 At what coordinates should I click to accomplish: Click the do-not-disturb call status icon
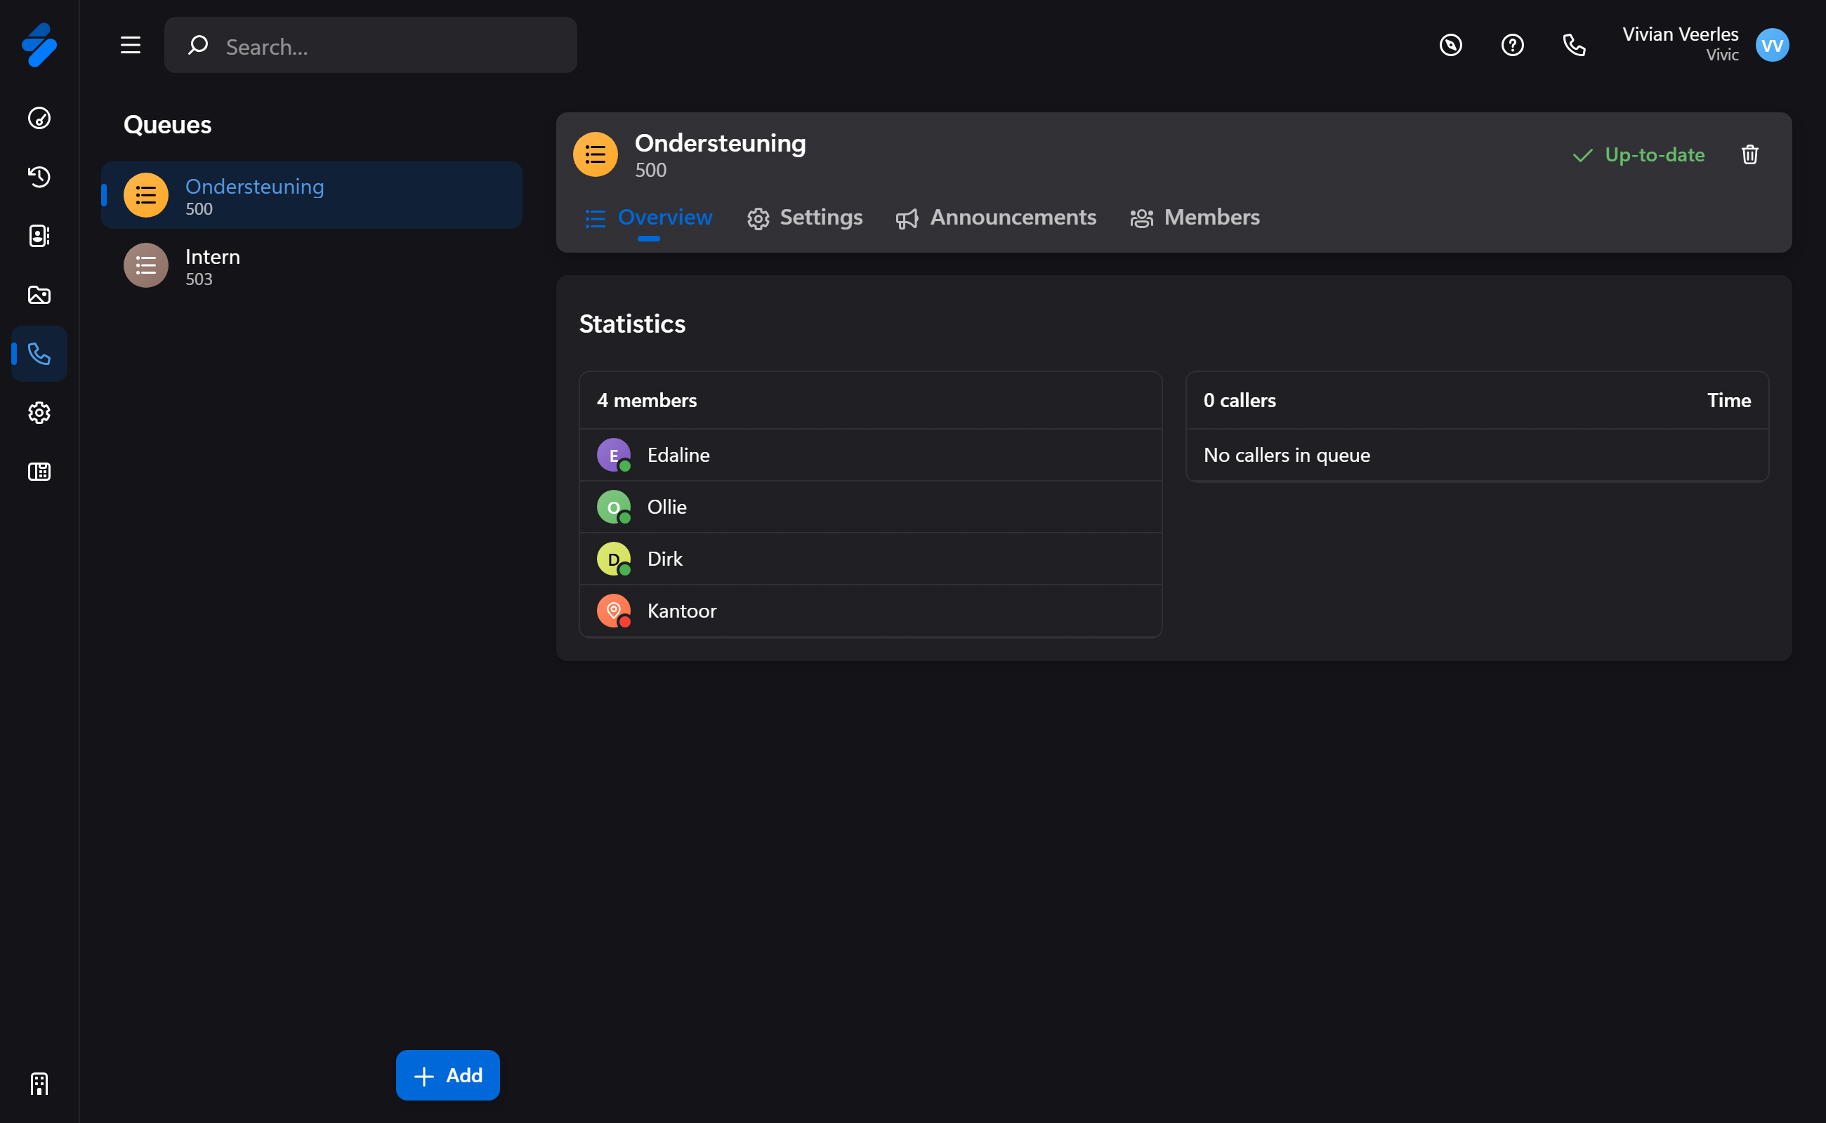(x=1450, y=46)
